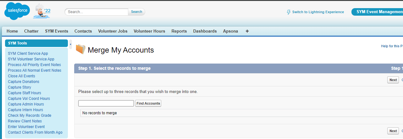This screenshot has height=139, width=403.
Task: Click the Search button
Action: [x=136, y=12]
